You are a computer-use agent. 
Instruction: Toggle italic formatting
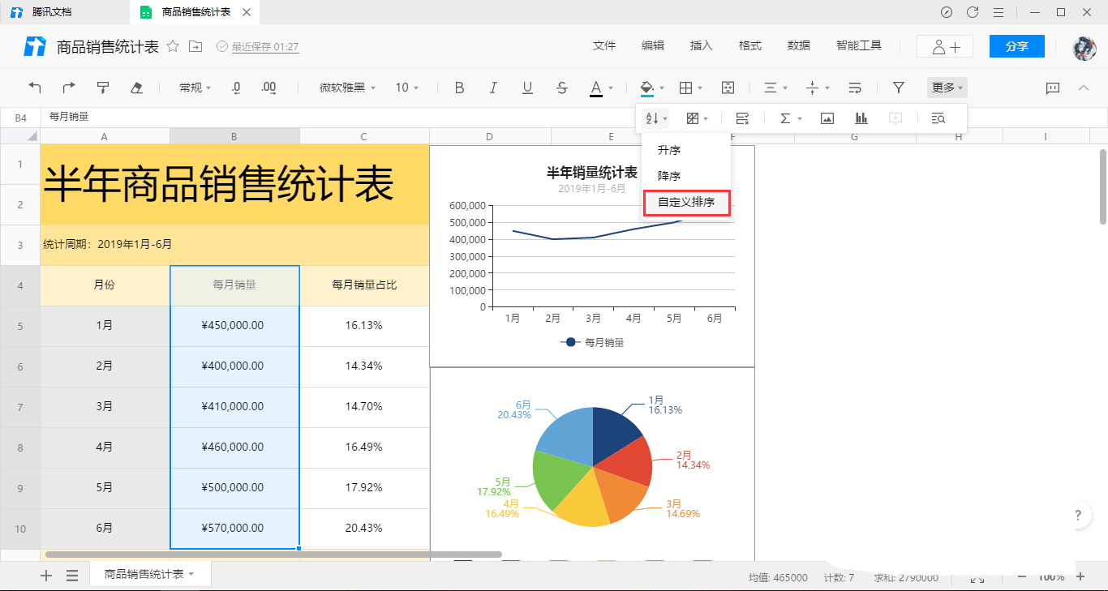(493, 88)
